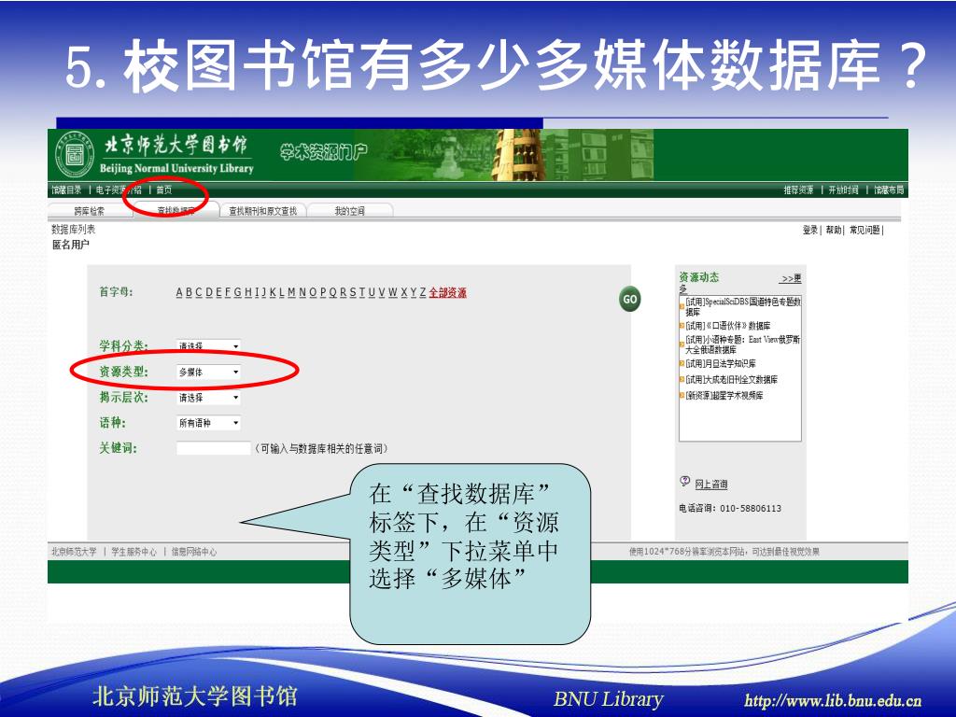The width and height of the screenshot is (956, 717).
Task: Open the [试用]《口语伙伴》数据库 news item
Action: (x=728, y=326)
